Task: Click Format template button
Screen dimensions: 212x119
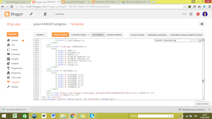Action: point(137,35)
